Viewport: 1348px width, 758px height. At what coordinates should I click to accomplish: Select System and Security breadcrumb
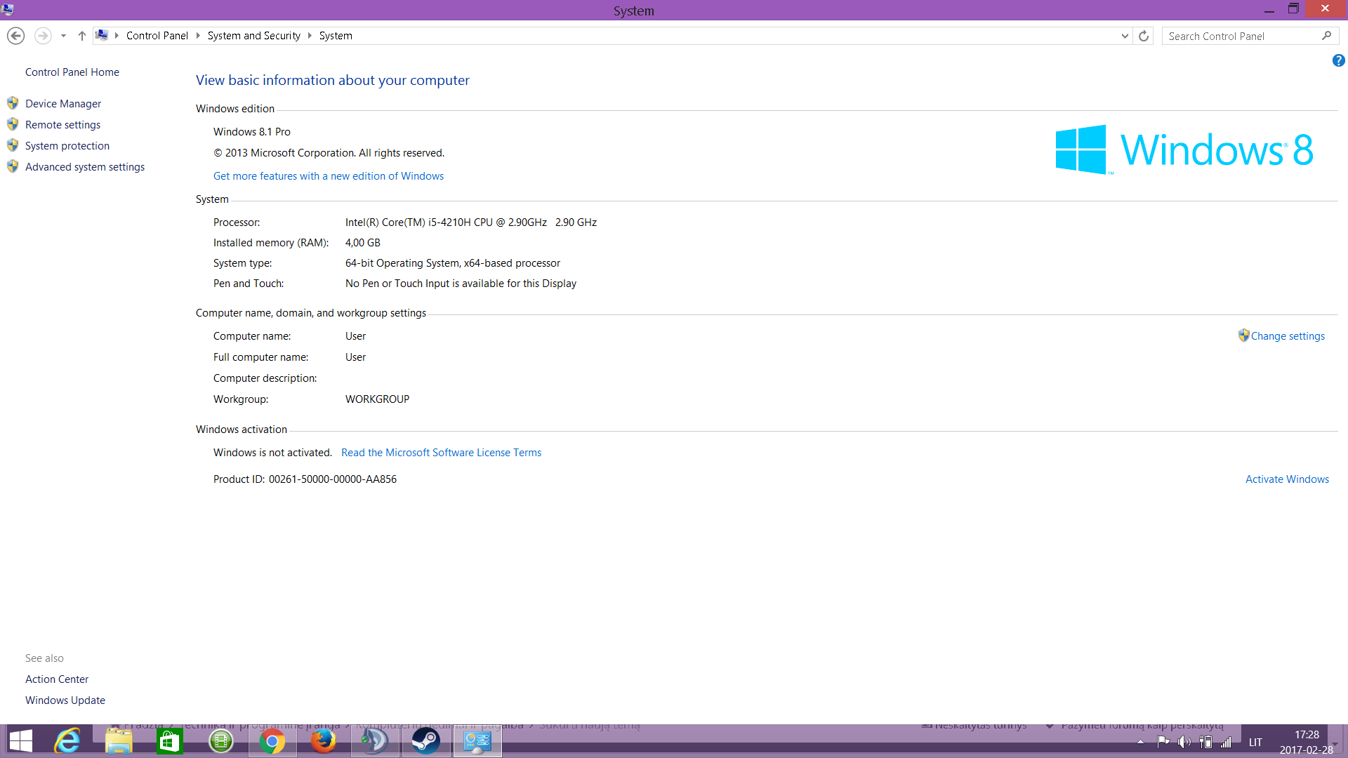pyautogui.click(x=253, y=36)
